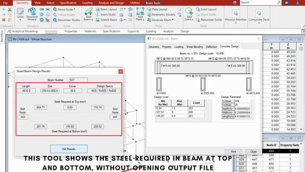Expand the Grids dropdown arrow
The width and height of the screenshot is (305, 172).
(x=20, y=20)
